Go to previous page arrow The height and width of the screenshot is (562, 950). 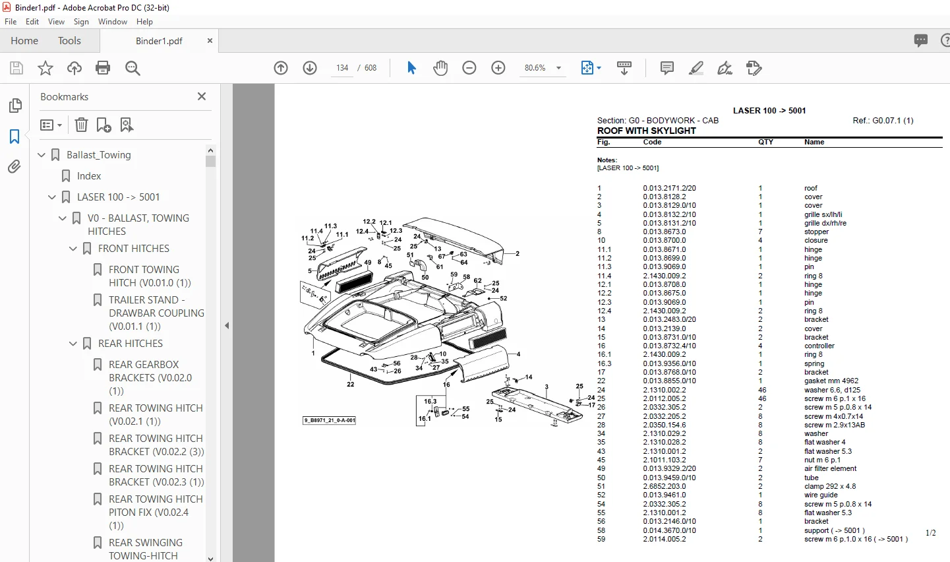(281, 68)
